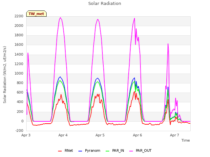
Task: Click the 800 y-axis tick label
Action: click(20, 83)
